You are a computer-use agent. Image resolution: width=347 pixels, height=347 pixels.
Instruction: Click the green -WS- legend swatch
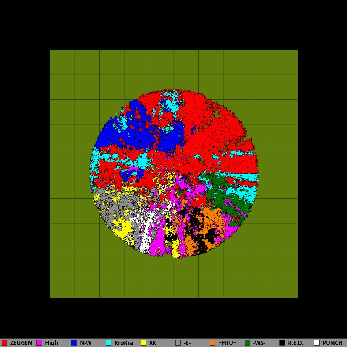247,343
